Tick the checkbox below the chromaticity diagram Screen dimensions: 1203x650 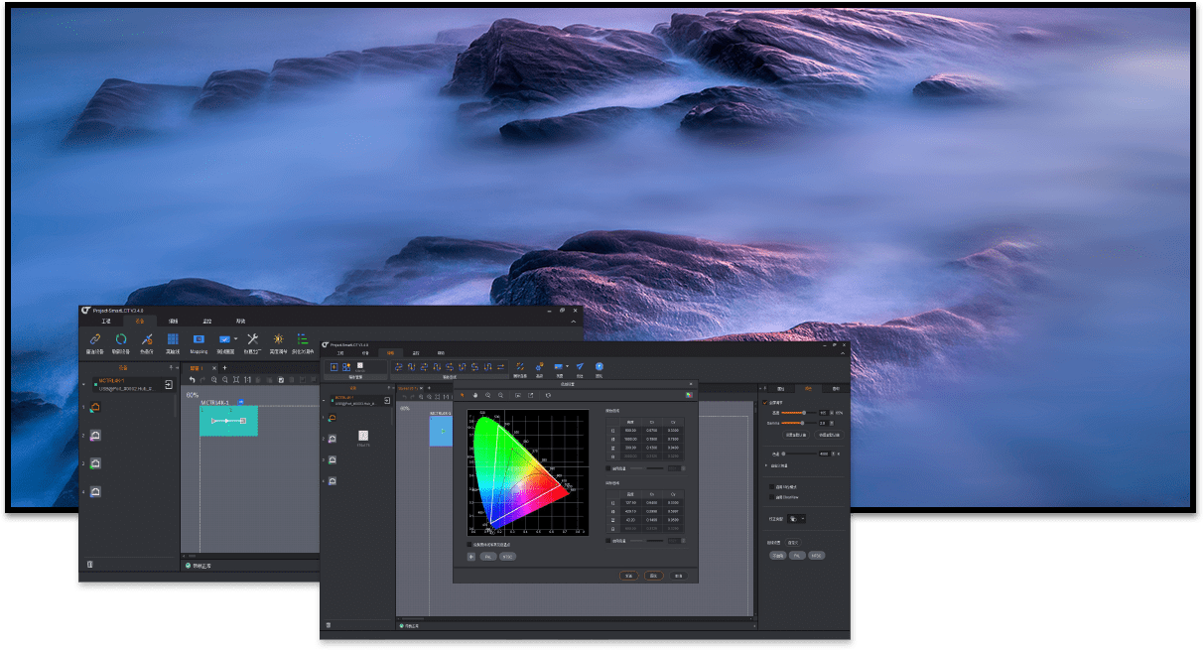[469, 544]
